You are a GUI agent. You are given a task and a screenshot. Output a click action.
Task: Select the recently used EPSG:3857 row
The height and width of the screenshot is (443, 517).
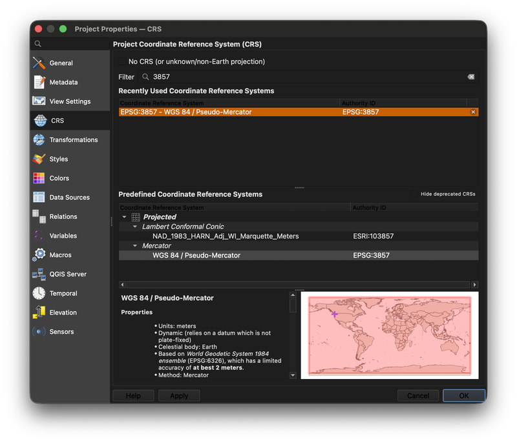(x=299, y=112)
